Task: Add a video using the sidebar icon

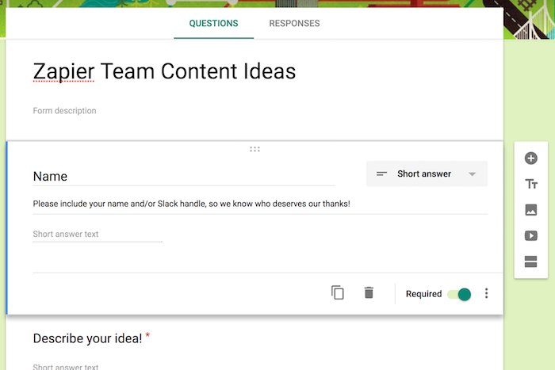Action: click(530, 235)
